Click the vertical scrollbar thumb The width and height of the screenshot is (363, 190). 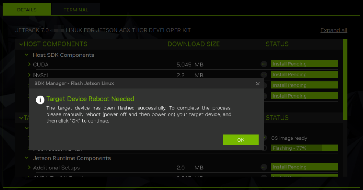(x=345, y=80)
